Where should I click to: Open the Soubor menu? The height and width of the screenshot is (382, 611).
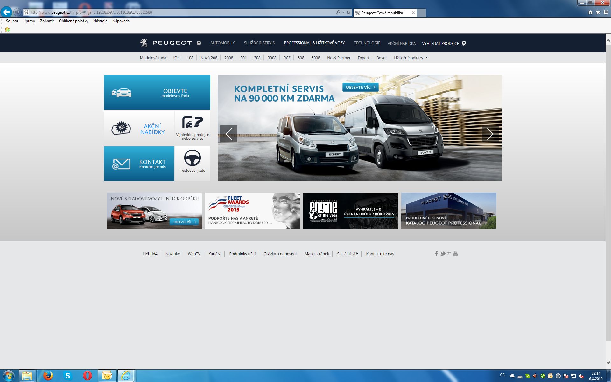coord(12,21)
